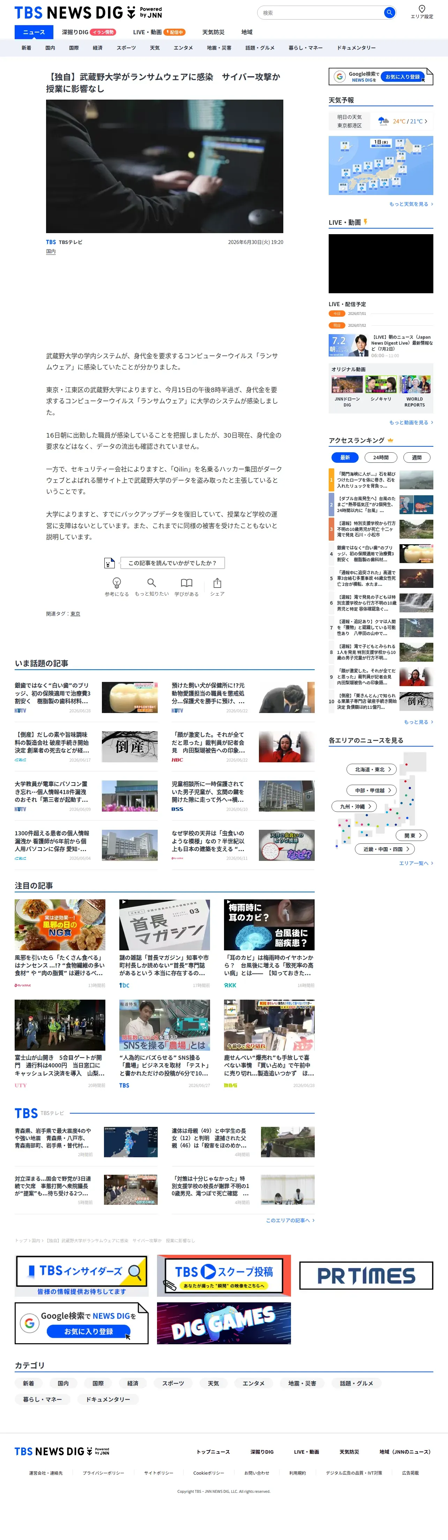Click the black LIVE・動画 video player
Screen dimensions: 448x1540
click(x=381, y=264)
